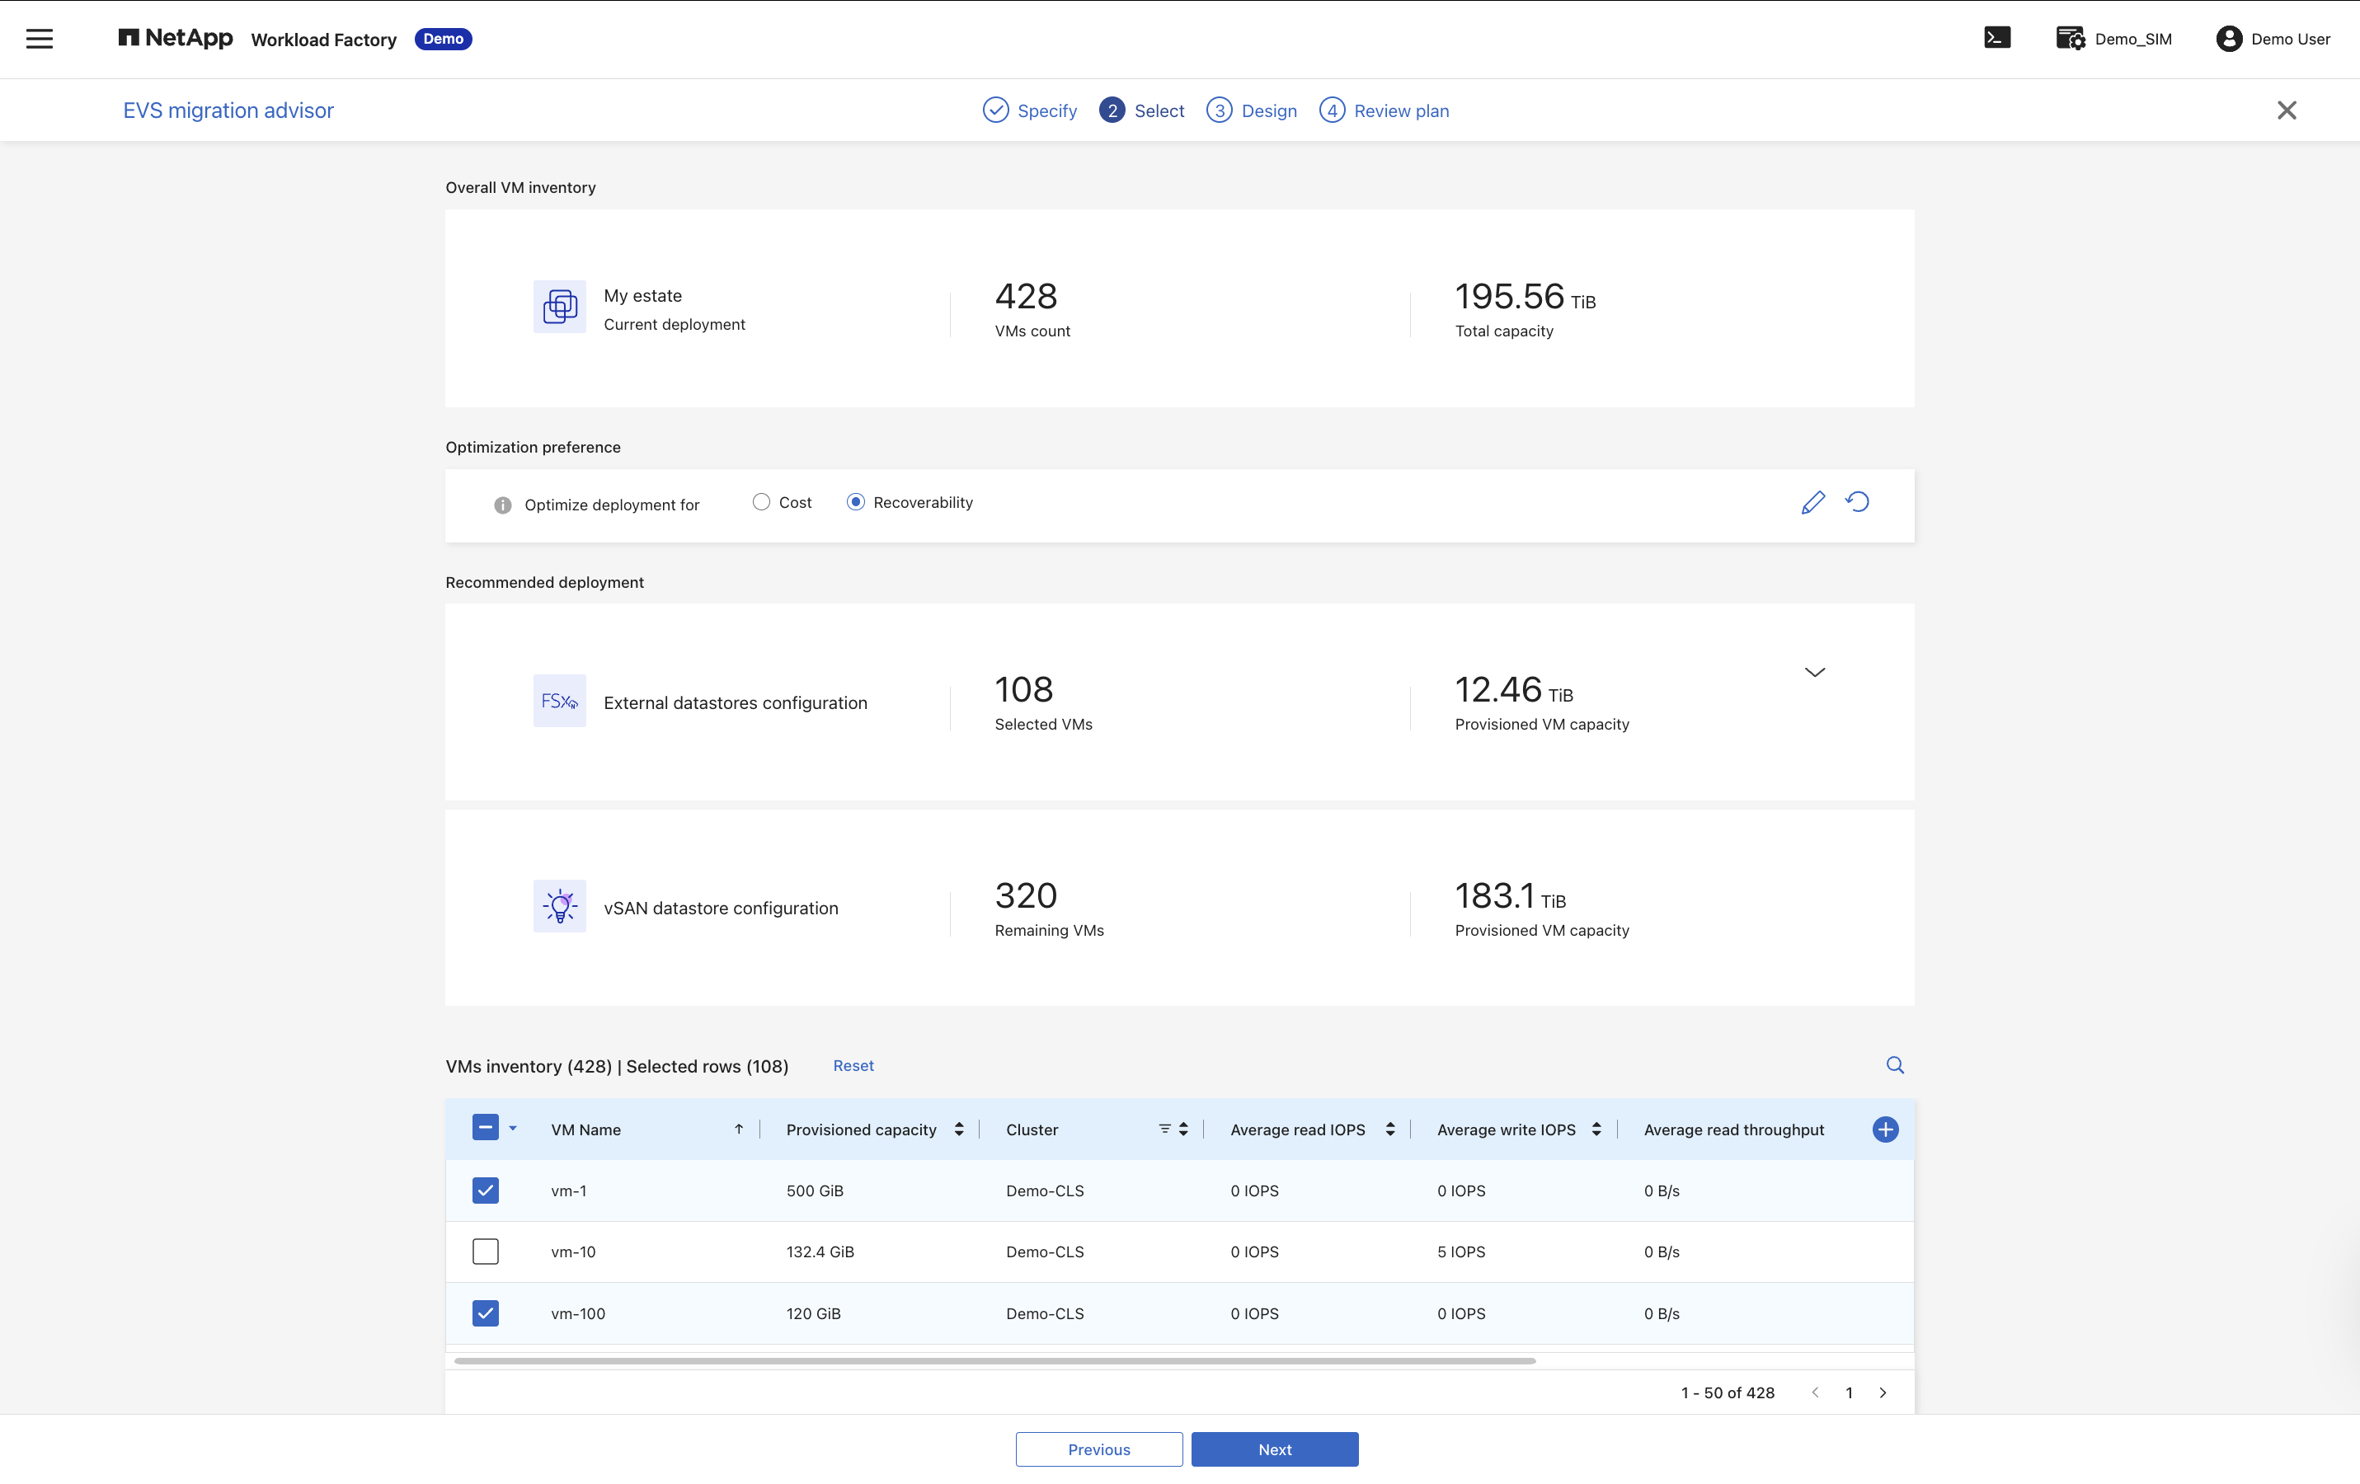Viewport: 2360px width, 1484px height.
Task: Reset optimization preference with refresh icon
Action: coord(1857,502)
